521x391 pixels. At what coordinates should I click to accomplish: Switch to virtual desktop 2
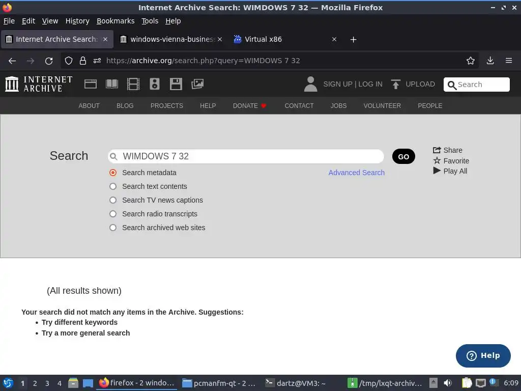pyautogui.click(x=35, y=383)
